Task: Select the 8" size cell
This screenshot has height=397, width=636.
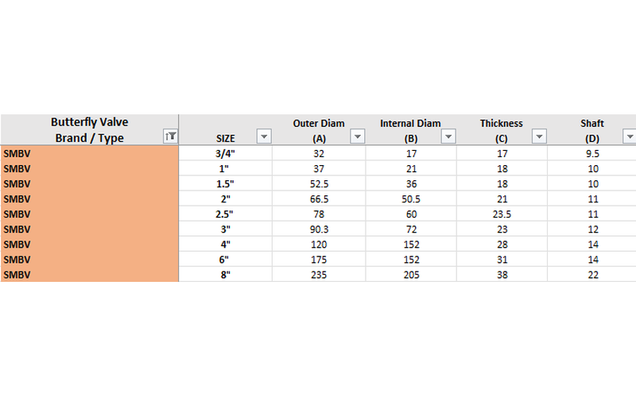Action: tap(226, 274)
